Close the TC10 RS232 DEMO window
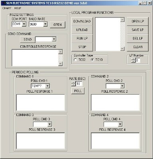This screenshot has width=153, height=159. pos(149,3)
